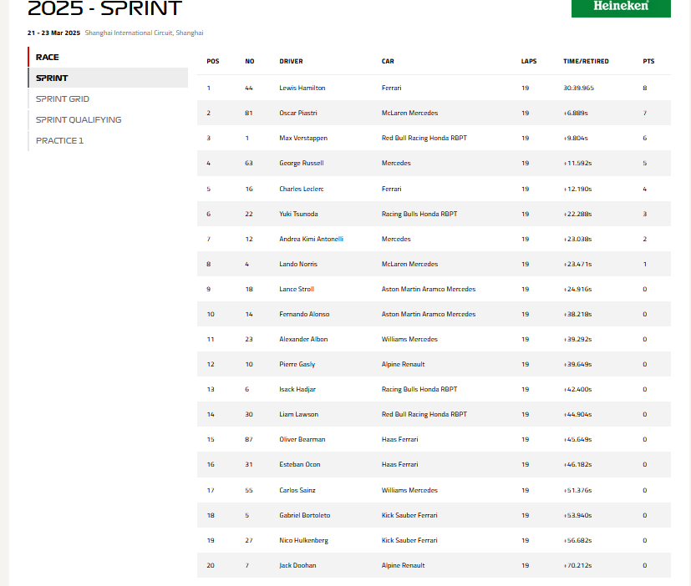Select George Russell in results
The height and width of the screenshot is (586, 691).
tap(302, 164)
